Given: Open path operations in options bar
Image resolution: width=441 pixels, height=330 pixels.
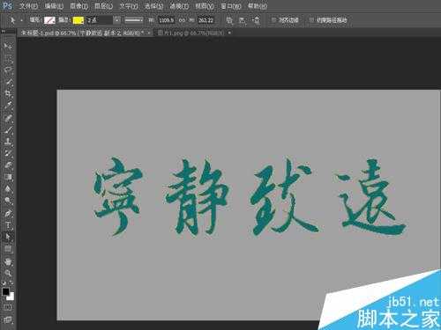Looking at the screenshot, I should point(229,20).
